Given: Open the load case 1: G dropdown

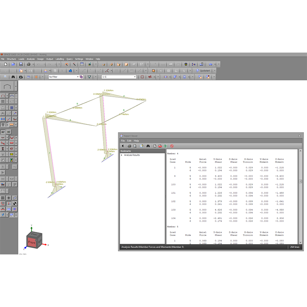Looking at the screenshot, I should tap(134, 77).
